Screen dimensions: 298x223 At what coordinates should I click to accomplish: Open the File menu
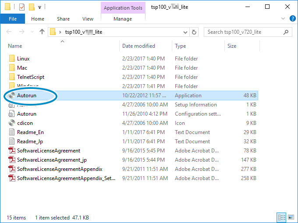[x=12, y=19]
